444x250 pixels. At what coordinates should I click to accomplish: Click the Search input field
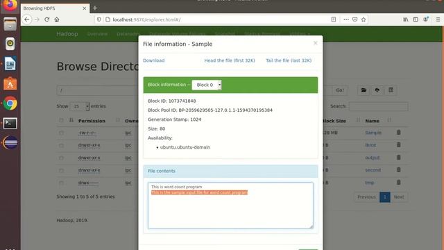coord(378,106)
